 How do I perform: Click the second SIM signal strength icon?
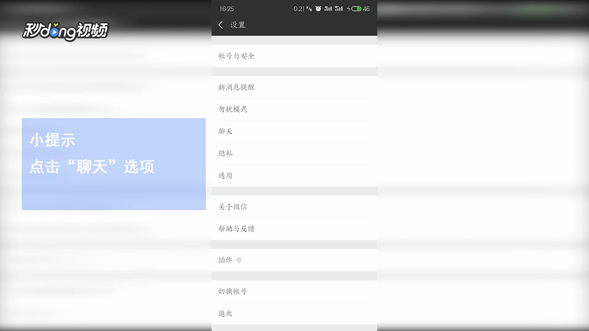tap(338, 9)
